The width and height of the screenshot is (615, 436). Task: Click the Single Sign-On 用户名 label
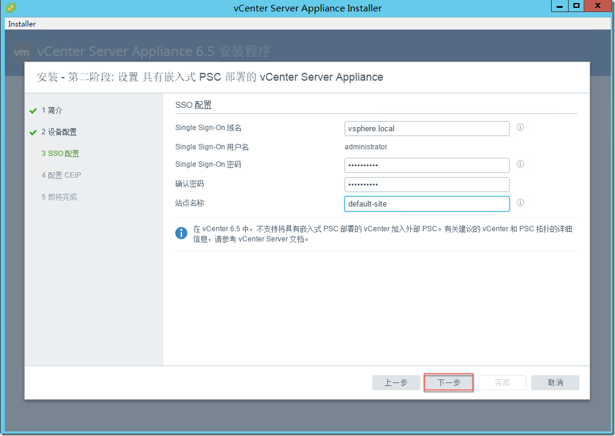(212, 147)
